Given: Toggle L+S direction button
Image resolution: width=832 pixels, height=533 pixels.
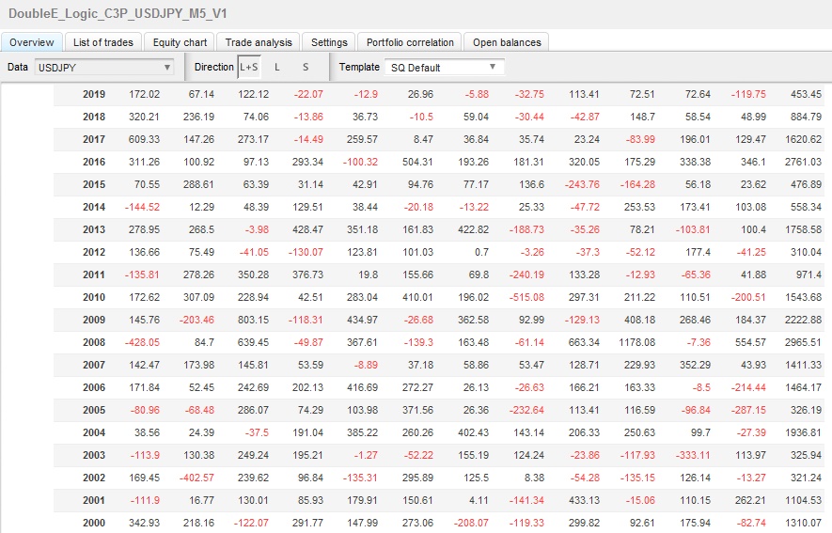Looking at the screenshot, I should tap(248, 67).
